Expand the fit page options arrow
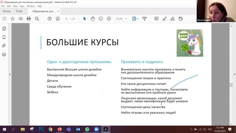 pyautogui.click(x=138, y=19)
